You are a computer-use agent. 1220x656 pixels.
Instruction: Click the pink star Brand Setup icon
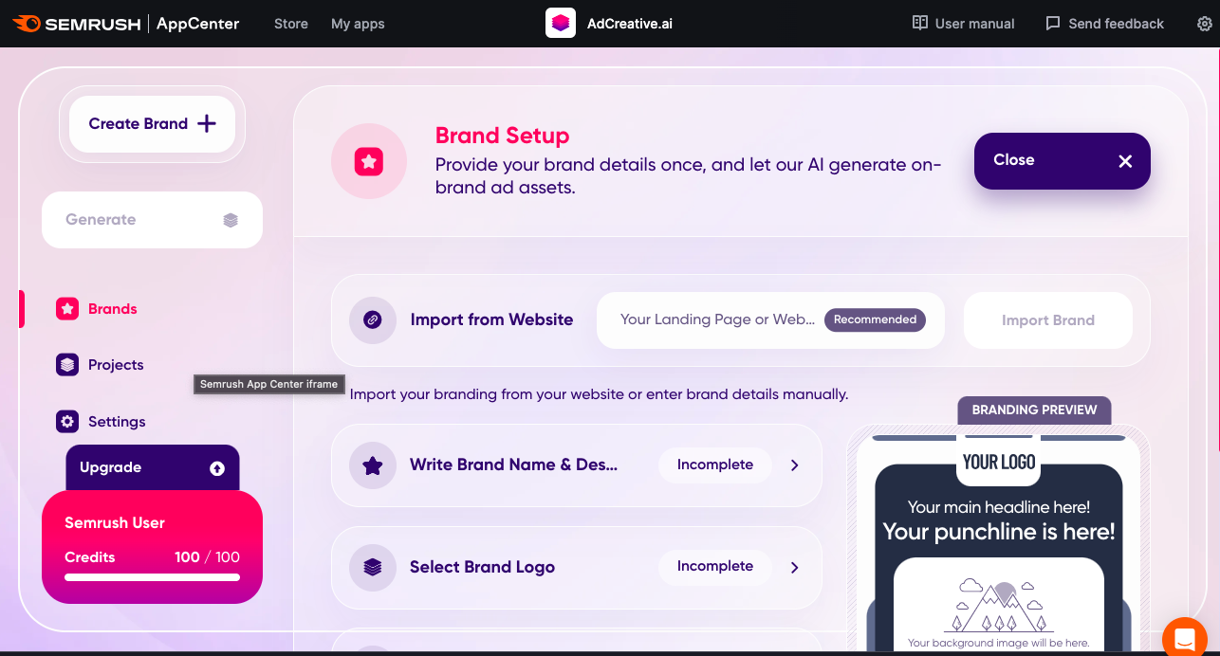[369, 162]
